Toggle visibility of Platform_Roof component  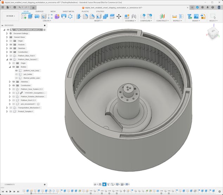[x=14, y=100]
